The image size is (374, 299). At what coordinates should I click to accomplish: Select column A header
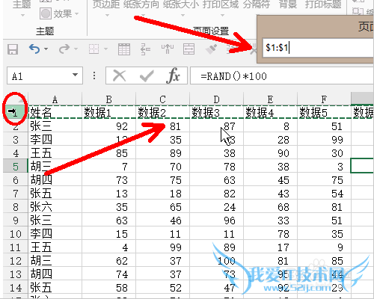pyautogui.click(x=55, y=99)
